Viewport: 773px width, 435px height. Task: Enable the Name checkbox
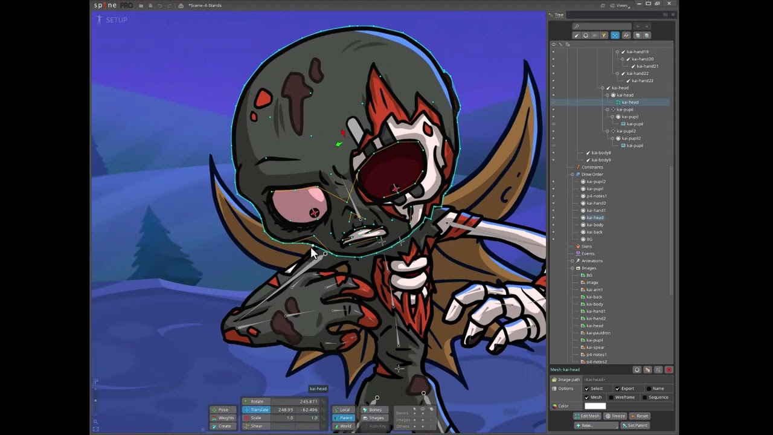coord(649,388)
